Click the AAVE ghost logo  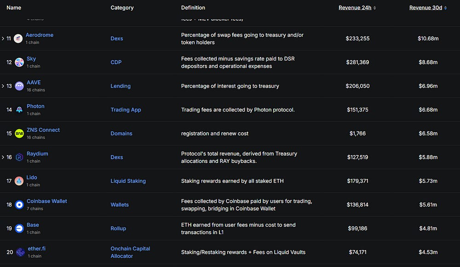pyautogui.click(x=19, y=86)
